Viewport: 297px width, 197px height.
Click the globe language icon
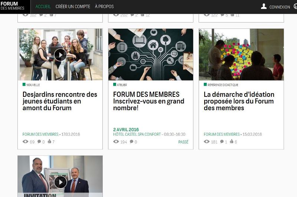[295, 6]
